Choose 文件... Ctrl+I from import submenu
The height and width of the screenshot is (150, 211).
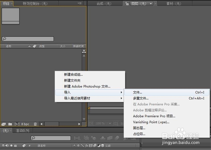click(x=167, y=92)
